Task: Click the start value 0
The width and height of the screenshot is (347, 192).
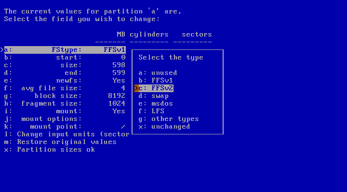Action: [x=123, y=58]
